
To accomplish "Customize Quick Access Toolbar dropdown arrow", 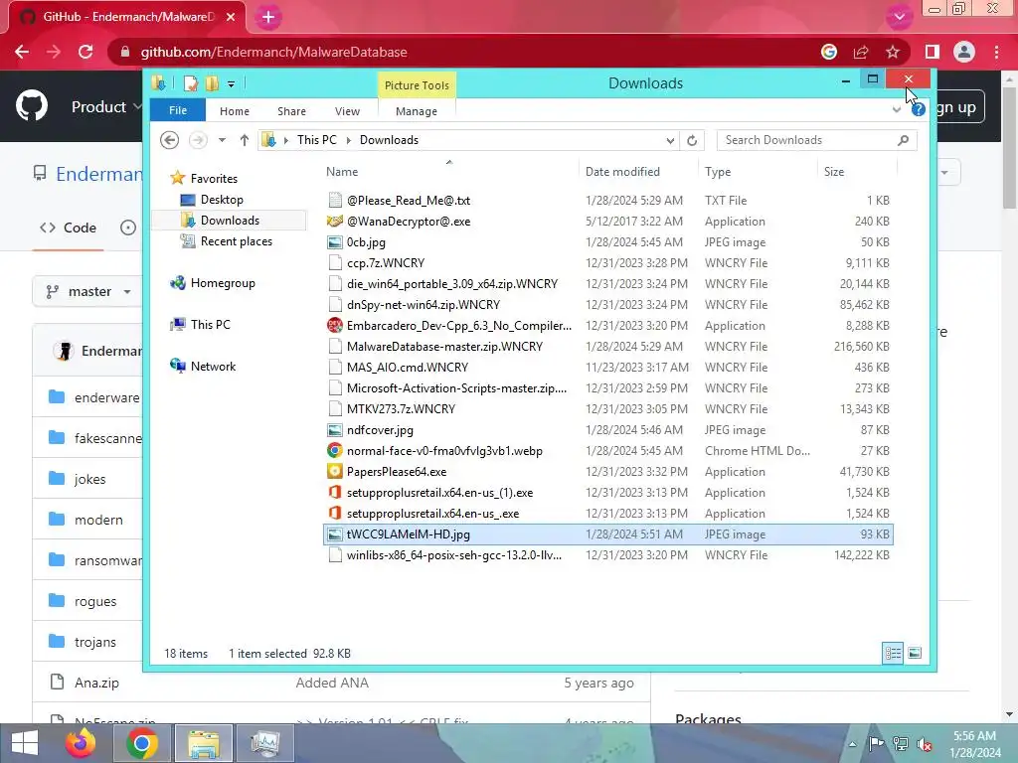I will pos(231,83).
